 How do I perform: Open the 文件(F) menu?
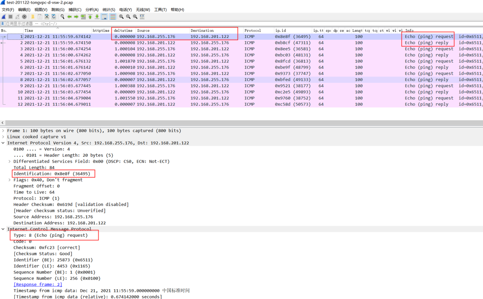click(x=8, y=10)
